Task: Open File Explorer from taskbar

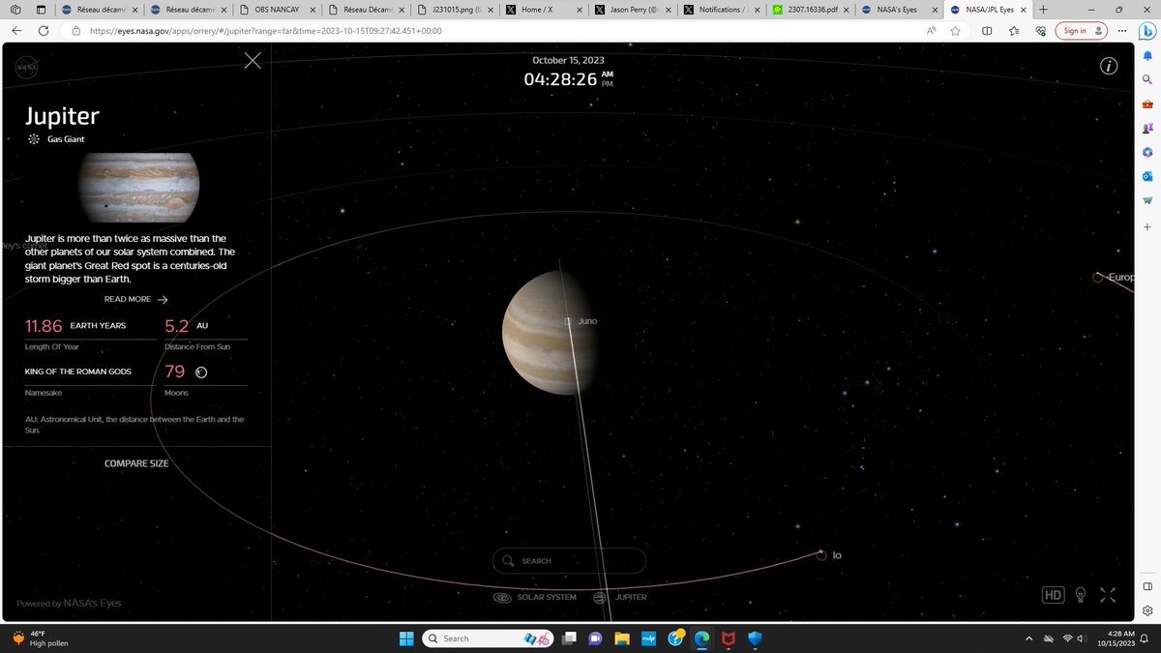Action: (623, 638)
